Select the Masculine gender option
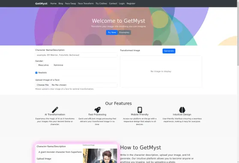This screenshot has width=239, height=163. pyautogui.click(x=43, y=65)
